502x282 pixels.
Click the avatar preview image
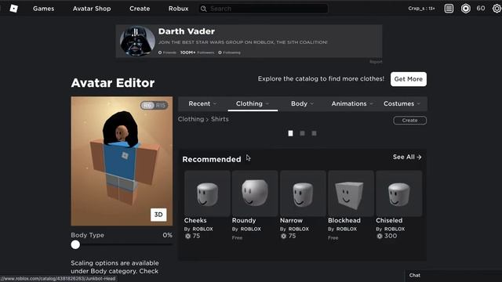tap(122, 161)
